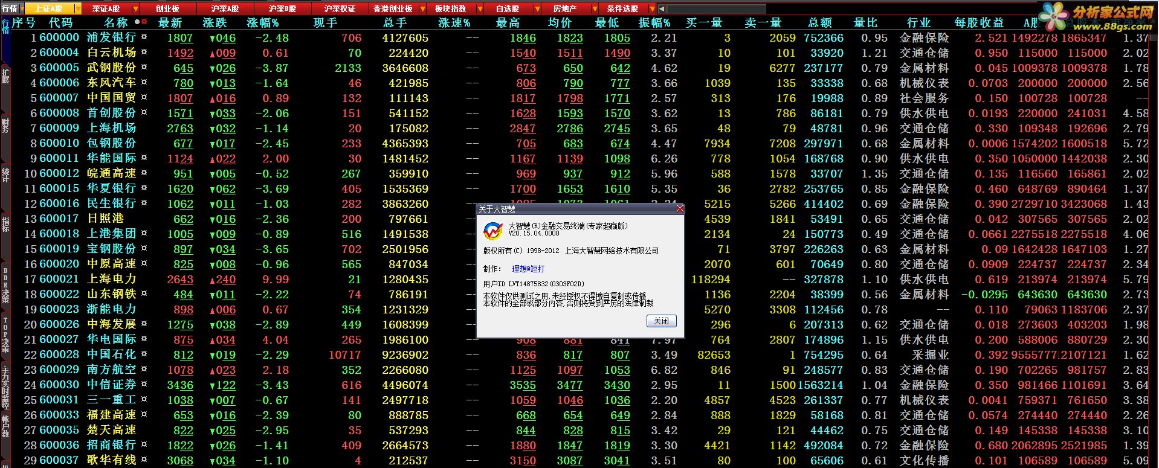Viewport: 1159px width, 468px height.
Task: Click the 关闭 button in the about dialog
Action: [x=661, y=321]
